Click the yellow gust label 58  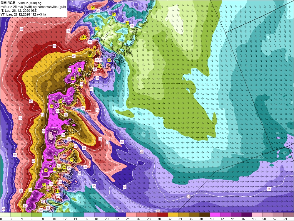[79, 70]
